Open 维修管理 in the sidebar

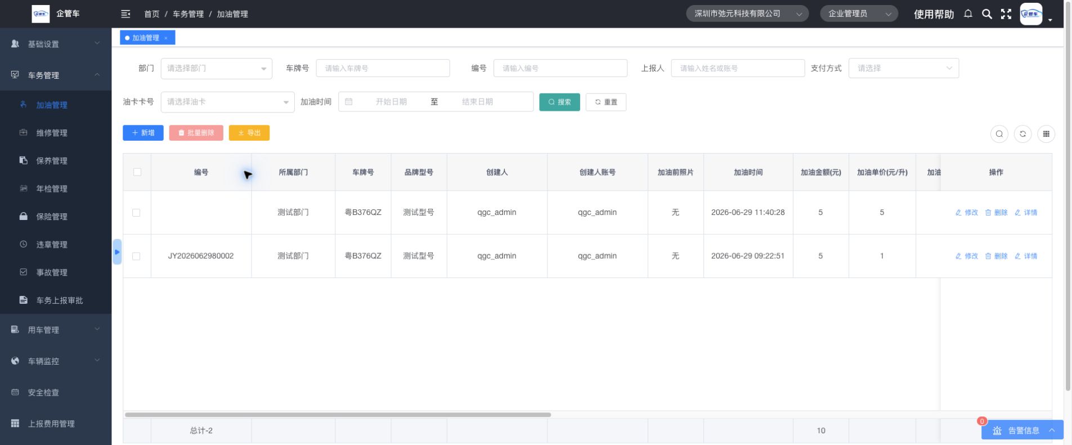(x=56, y=133)
